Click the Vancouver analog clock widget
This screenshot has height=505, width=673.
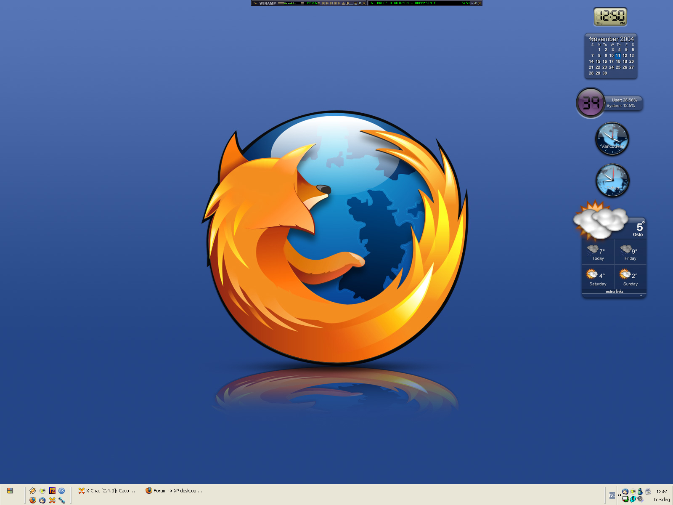[612, 138]
